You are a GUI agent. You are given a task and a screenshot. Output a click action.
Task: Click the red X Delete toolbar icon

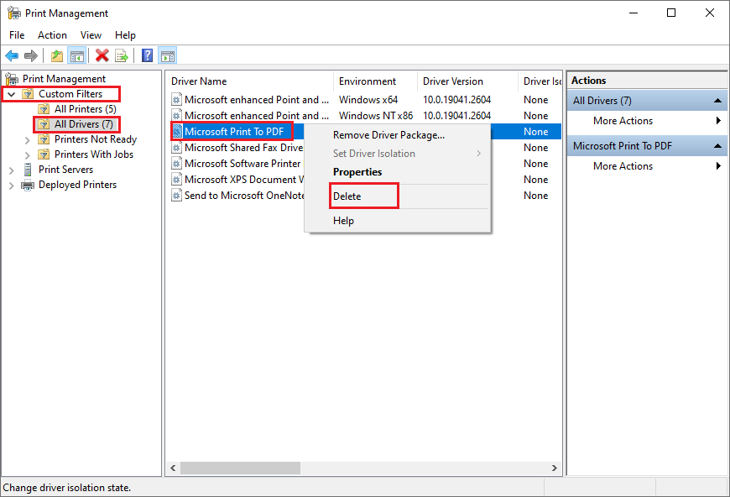click(102, 56)
